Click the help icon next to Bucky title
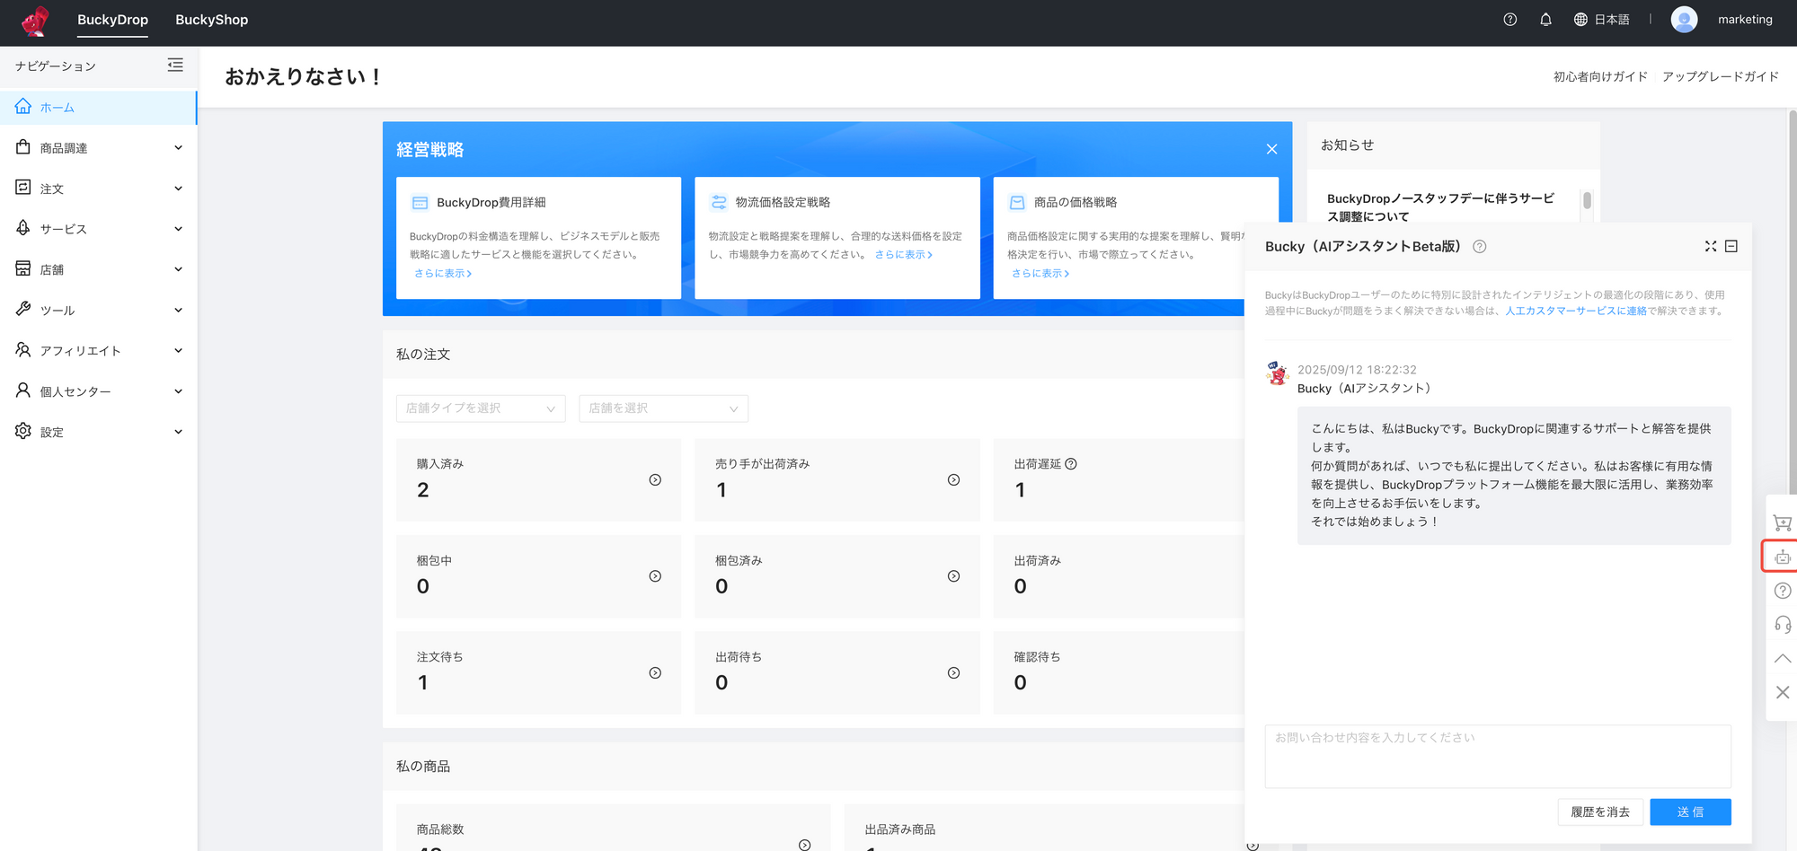Viewport: 1797px width, 851px height. (1480, 247)
